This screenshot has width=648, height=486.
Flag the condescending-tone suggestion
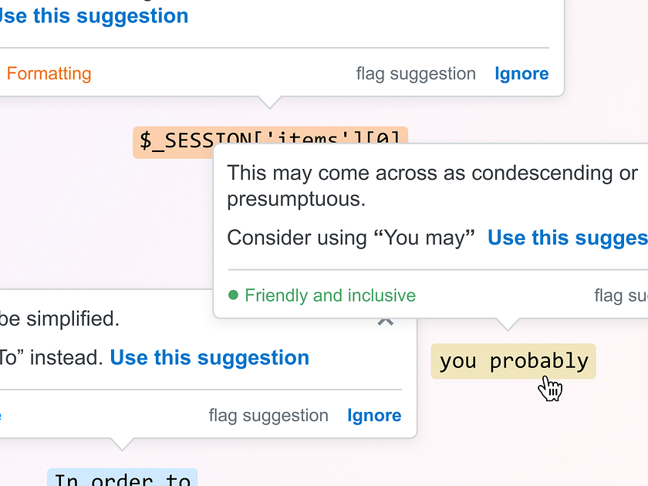point(620,295)
